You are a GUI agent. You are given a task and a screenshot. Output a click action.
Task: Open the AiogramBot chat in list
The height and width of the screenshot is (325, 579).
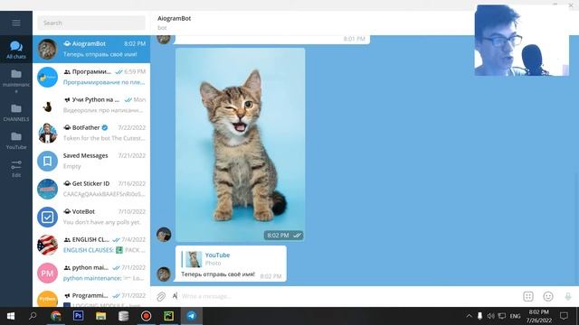click(91, 49)
